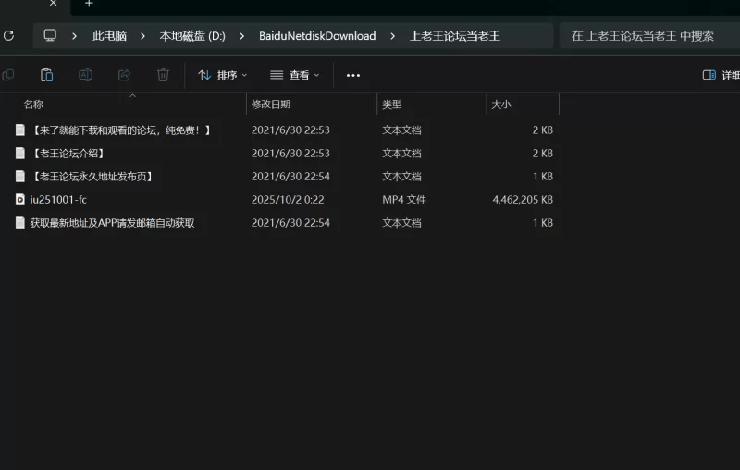
Task: Sort by the 修改日期 column header
Action: [271, 105]
